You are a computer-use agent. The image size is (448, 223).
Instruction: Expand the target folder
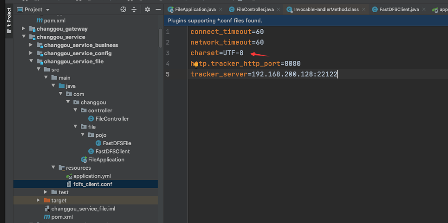tap(38, 200)
